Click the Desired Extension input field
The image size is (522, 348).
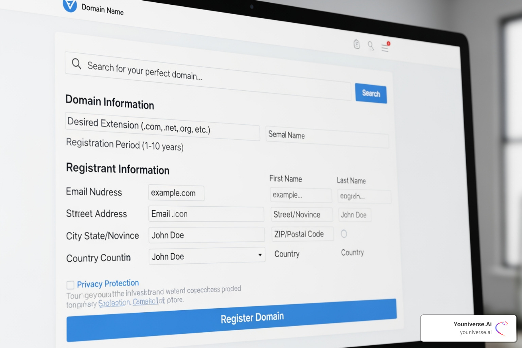pos(162,126)
